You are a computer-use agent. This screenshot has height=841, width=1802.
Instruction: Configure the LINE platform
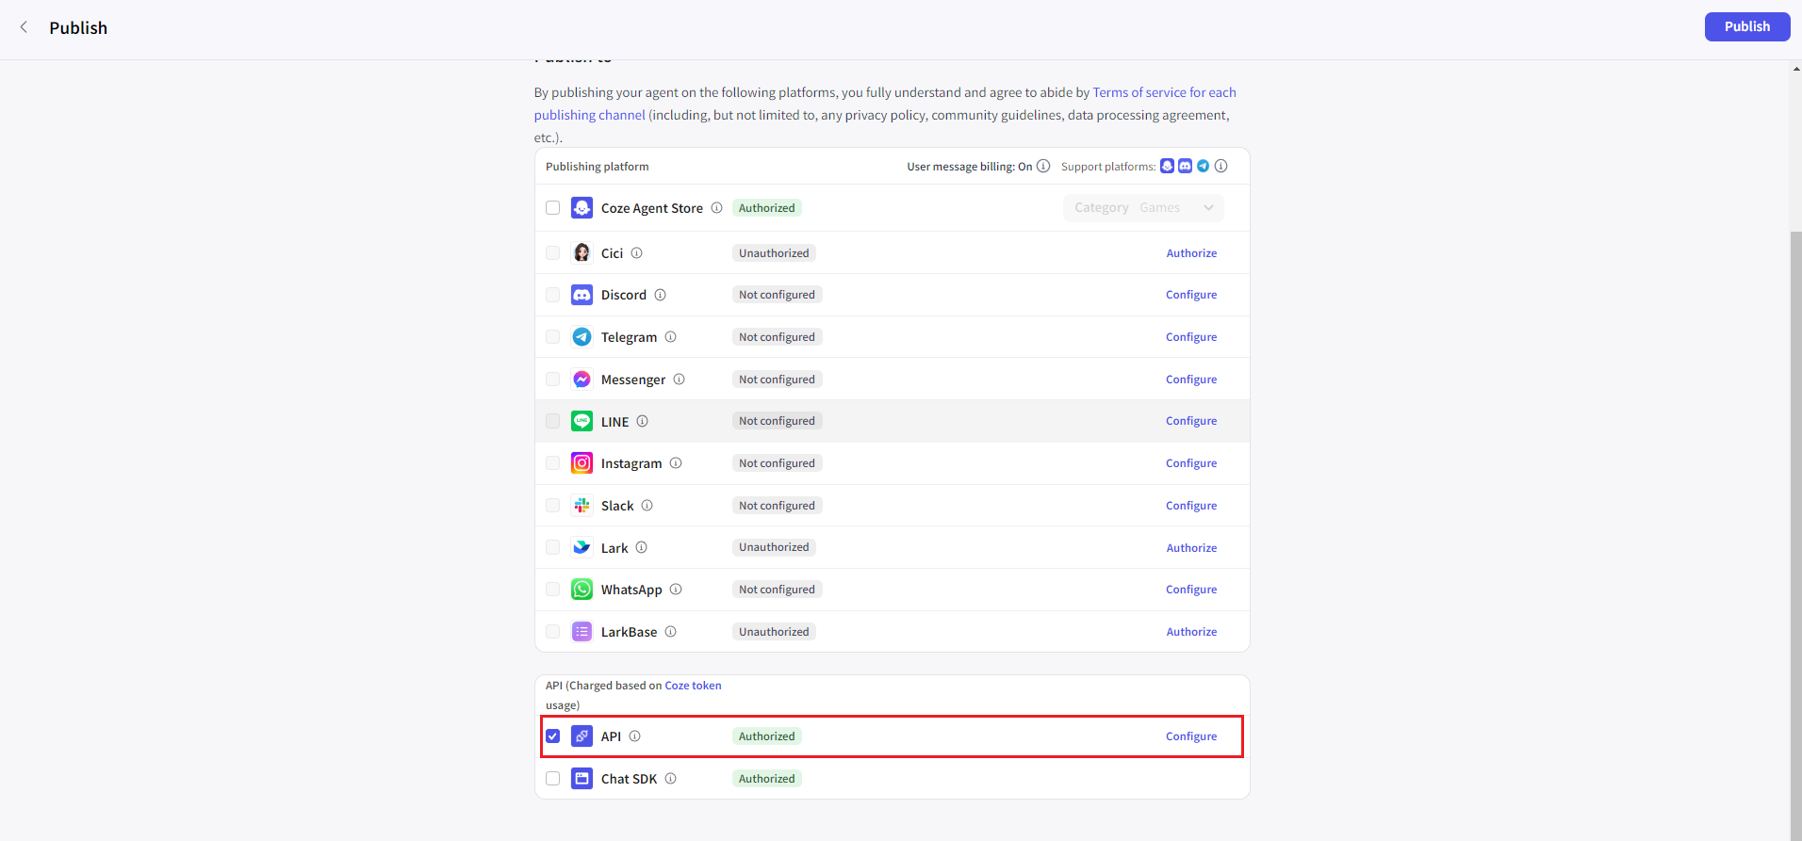1191,421
